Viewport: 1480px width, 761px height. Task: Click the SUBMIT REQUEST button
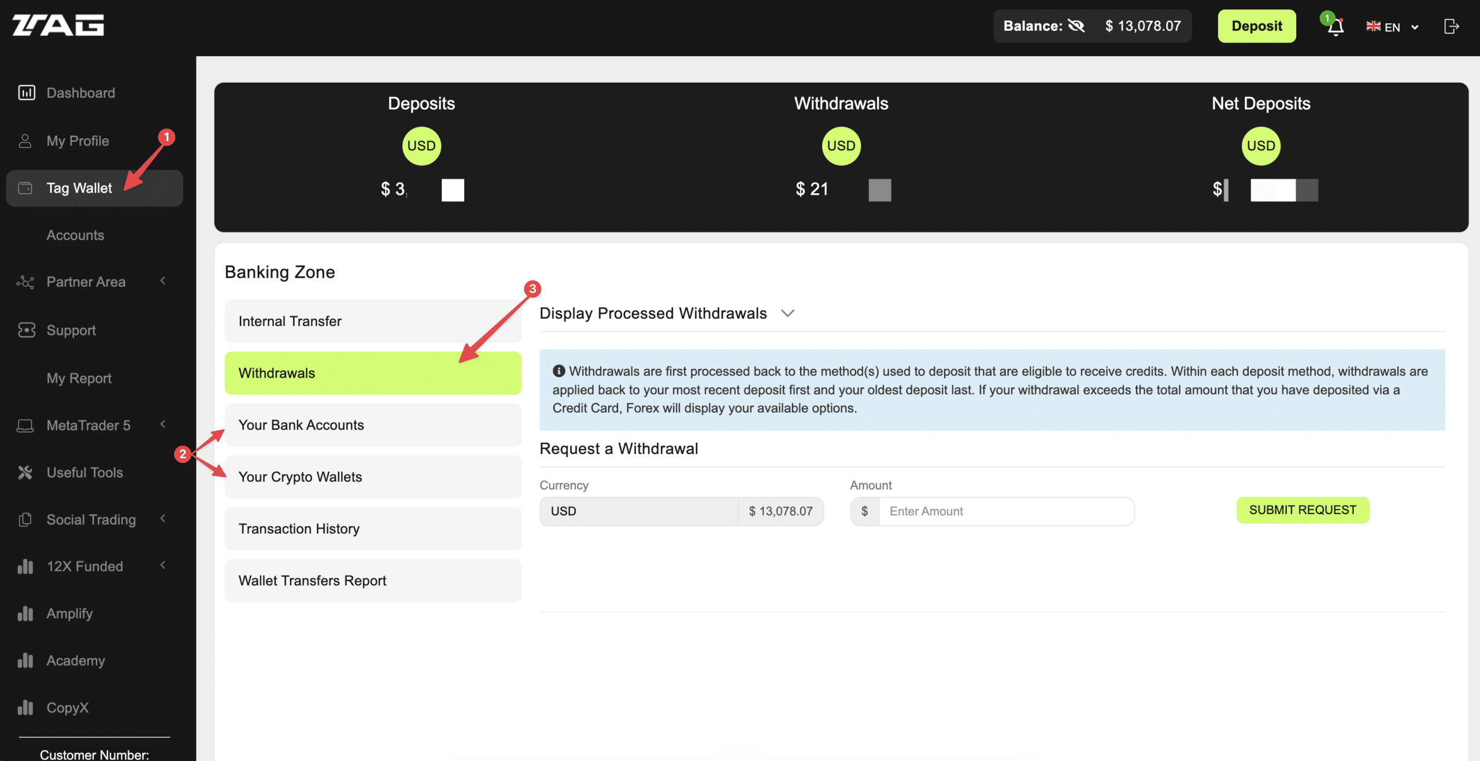click(1303, 510)
